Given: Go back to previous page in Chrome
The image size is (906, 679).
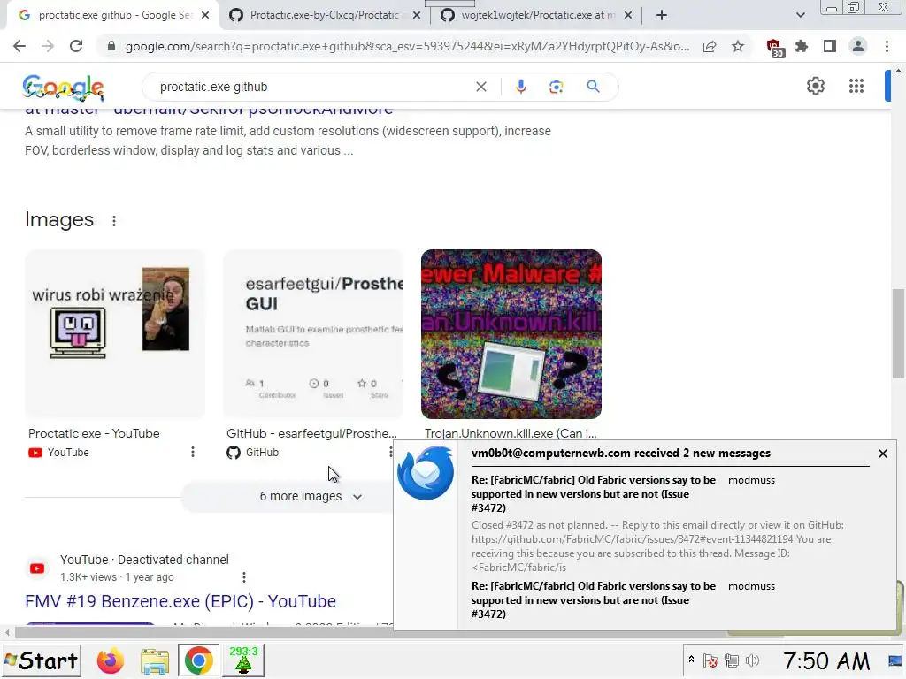Looking at the screenshot, I should coord(19,46).
